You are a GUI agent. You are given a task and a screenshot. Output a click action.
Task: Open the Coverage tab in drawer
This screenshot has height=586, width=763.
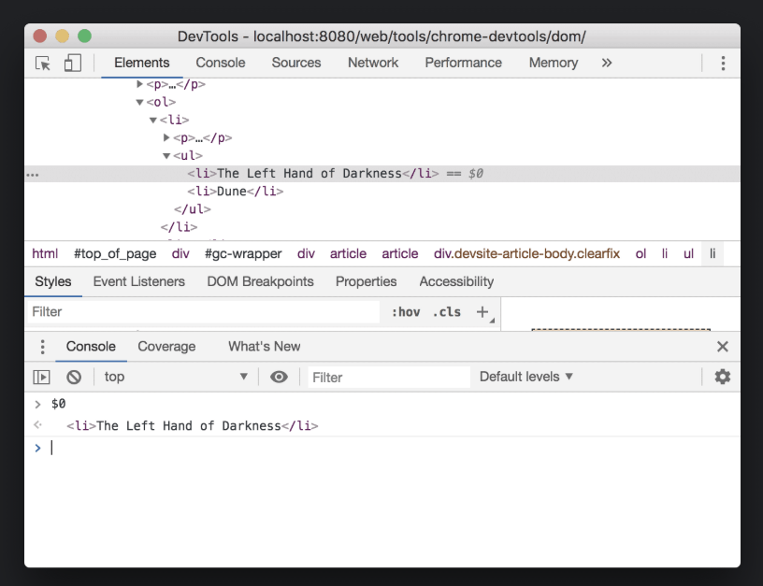(166, 346)
